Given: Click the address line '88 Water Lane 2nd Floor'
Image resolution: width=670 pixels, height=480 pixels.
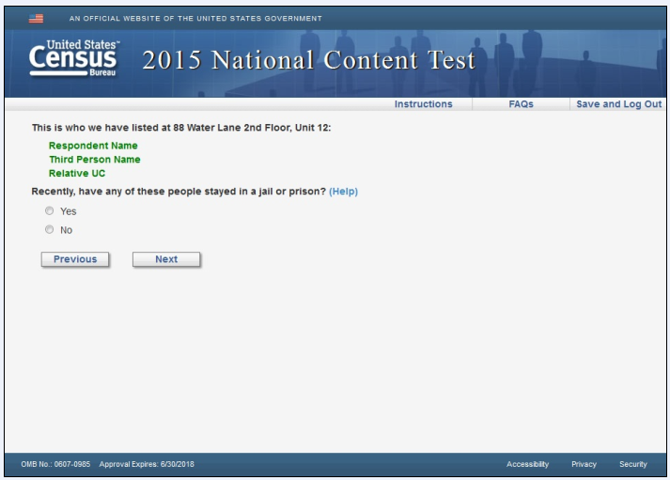Looking at the screenshot, I should coord(232,128).
